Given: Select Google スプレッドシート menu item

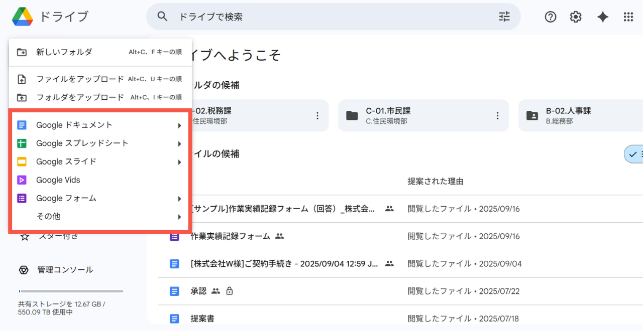Looking at the screenshot, I should click(100, 143).
